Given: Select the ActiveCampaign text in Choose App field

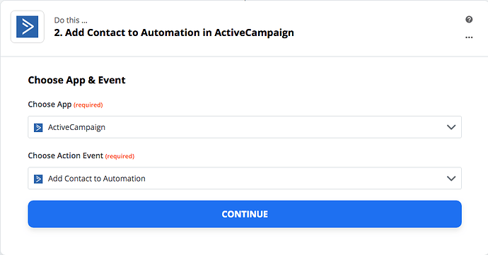Looking at the screenshot, I should [76, 127].
